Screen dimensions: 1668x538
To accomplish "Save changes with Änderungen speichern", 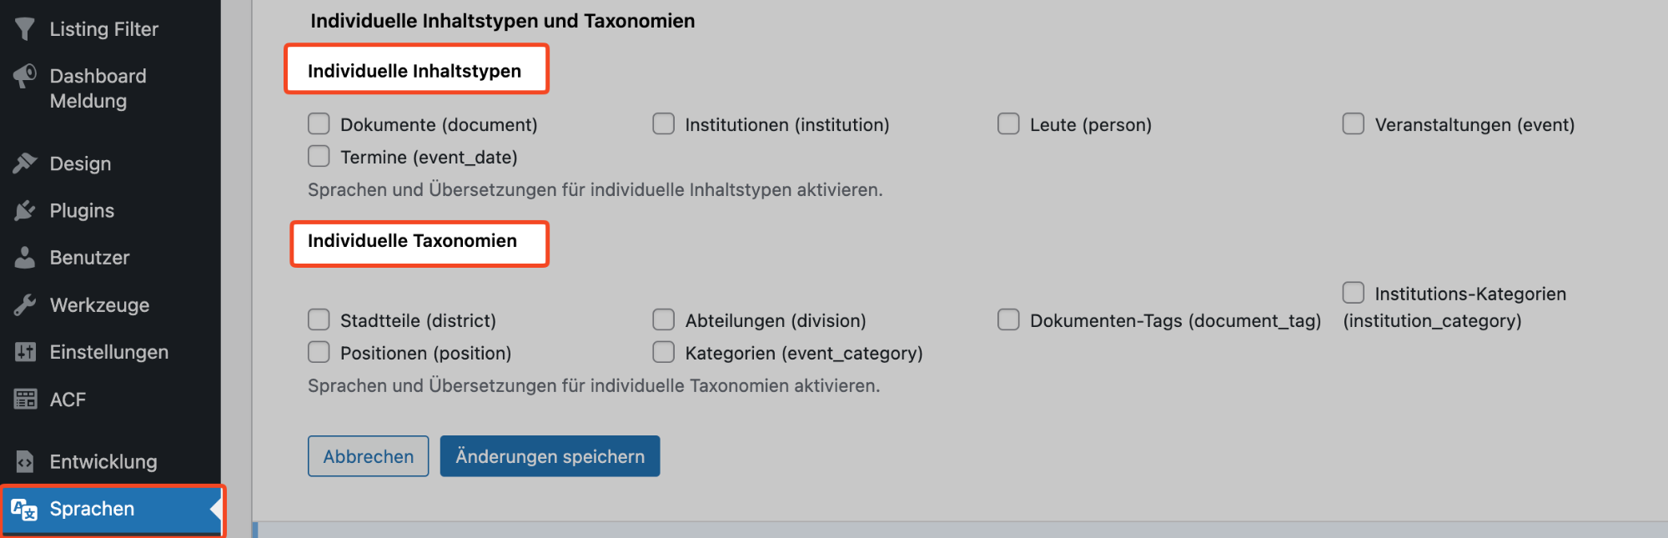I will pos(550,456).
